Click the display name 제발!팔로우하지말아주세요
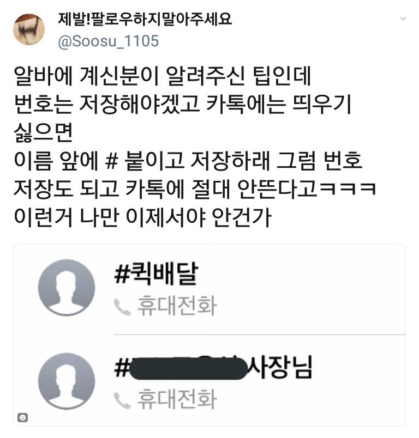 tap(145, 19)
